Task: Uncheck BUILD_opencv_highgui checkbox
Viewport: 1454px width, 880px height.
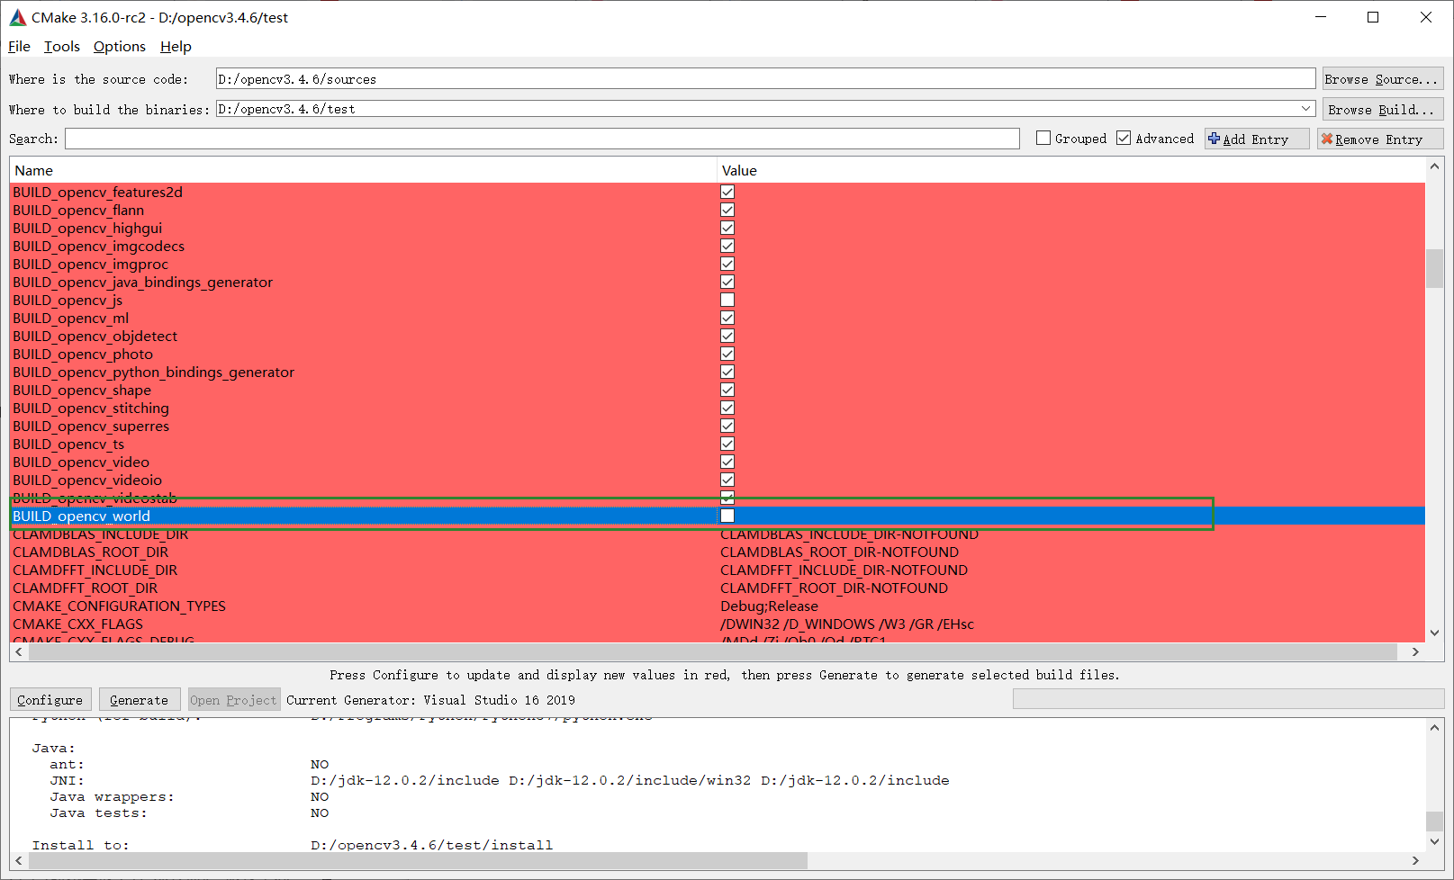Action: click(727, 228)
